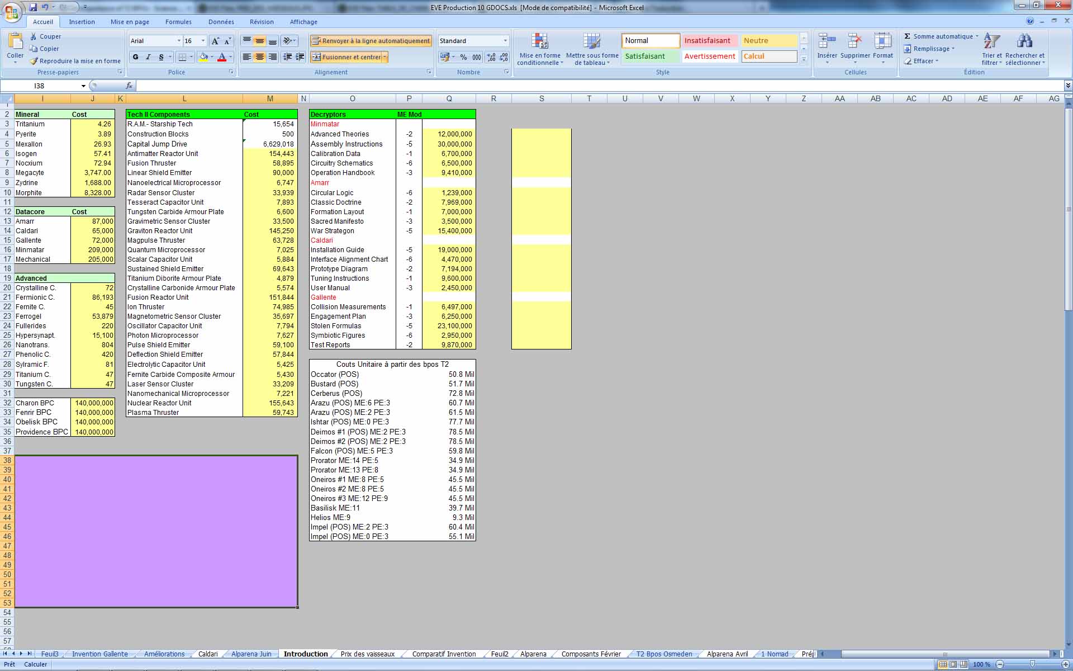Click the Insérer cells icon
Screen dimensions: 1073x671
[x=827, y=41]
